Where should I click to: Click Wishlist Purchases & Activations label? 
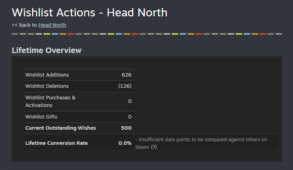tap(50, 101)
